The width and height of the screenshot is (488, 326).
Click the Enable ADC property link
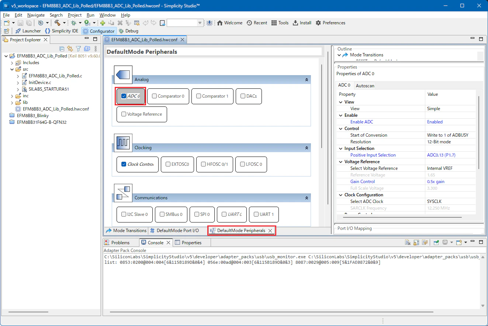(361, 122)
